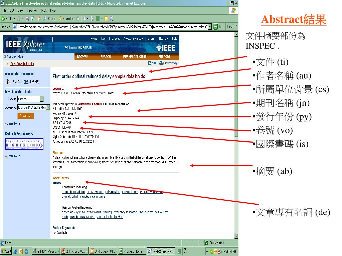Click the RightsLink Request Permissions banner
This screenshot has width=342, height=256.
tap(24, 144)
